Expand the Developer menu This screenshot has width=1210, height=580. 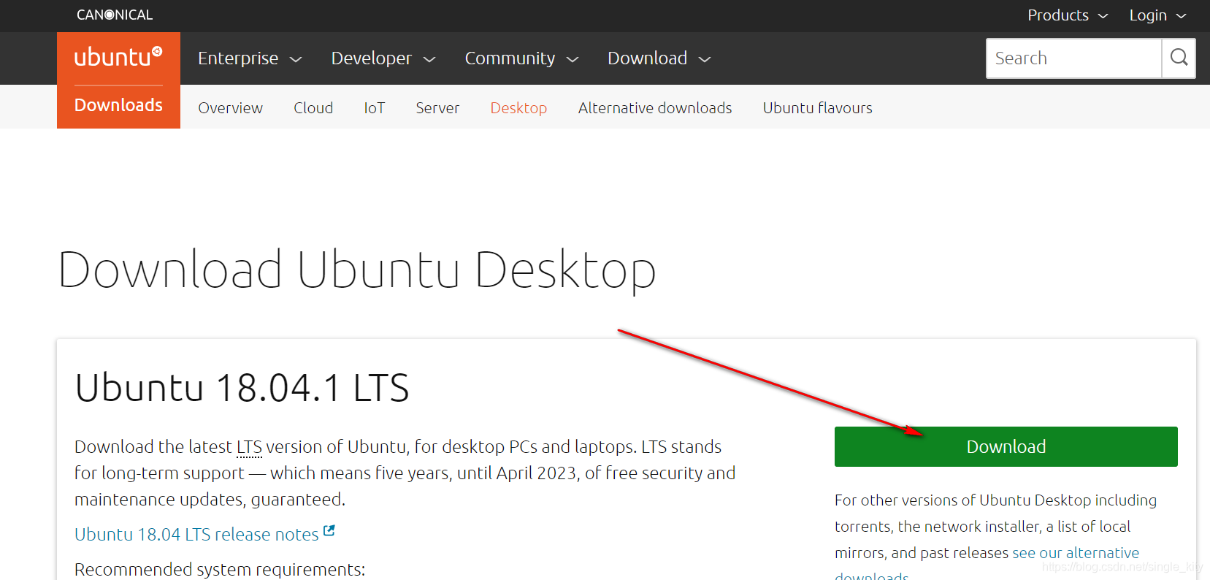click(x=383, y=58)
